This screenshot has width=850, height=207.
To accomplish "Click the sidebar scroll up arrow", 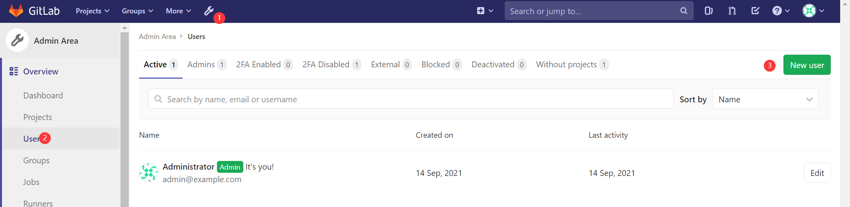I will (x=124, y=28).
